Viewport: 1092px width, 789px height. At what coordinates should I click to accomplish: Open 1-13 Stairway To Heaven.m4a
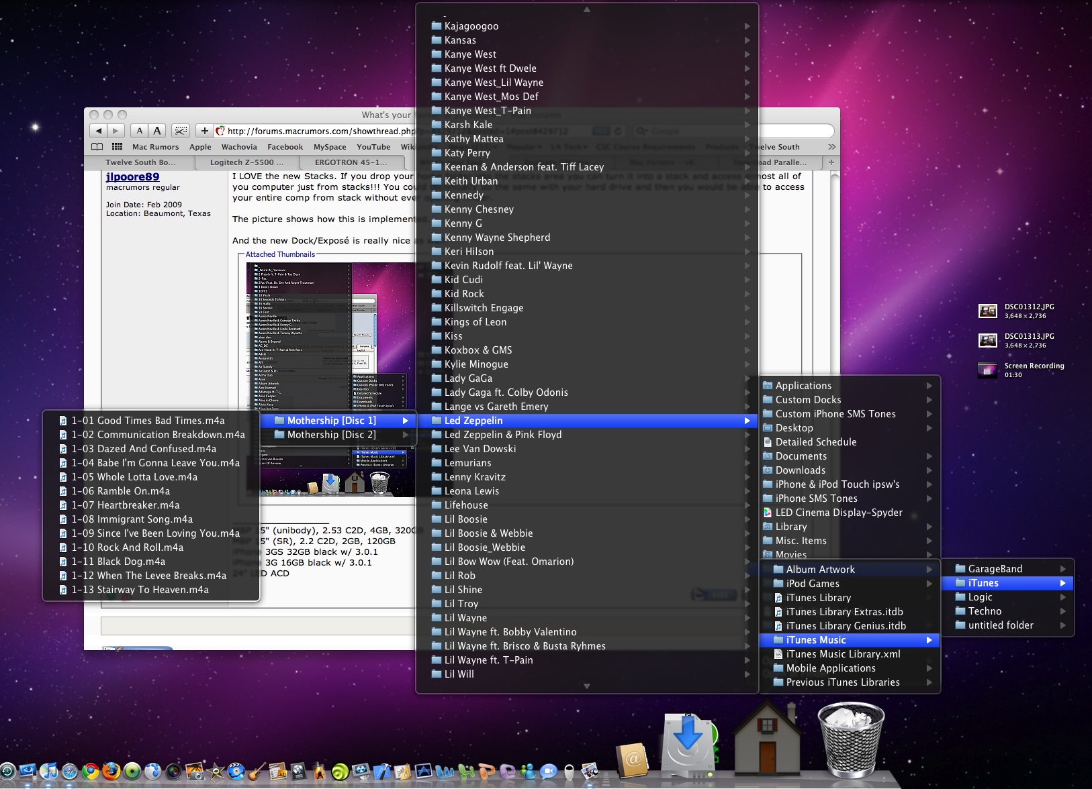coord(151,590)
